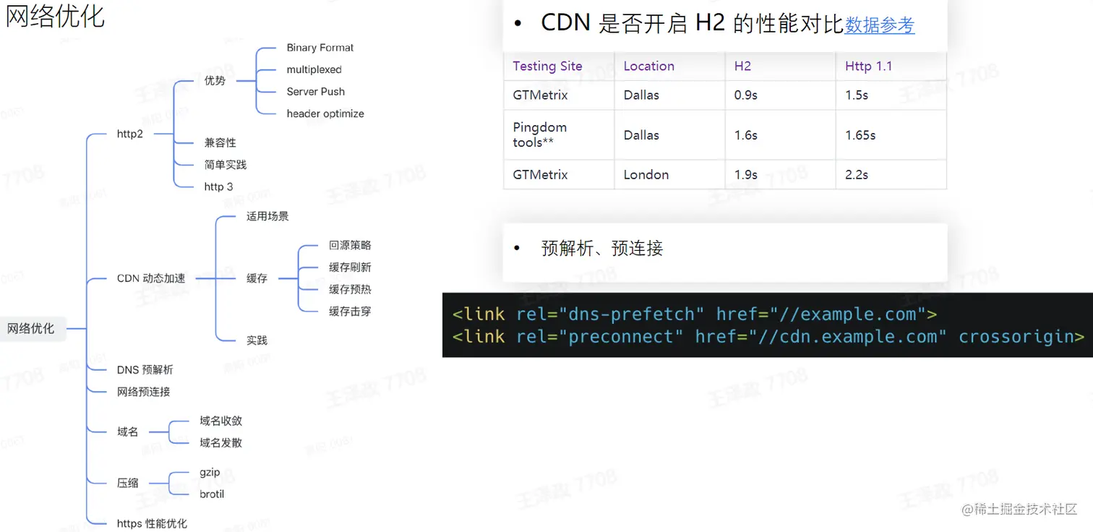This screenshot has height=532, width=1093.
Task: Click the 数据参考 hyperlink
Action: click(880, 25)
